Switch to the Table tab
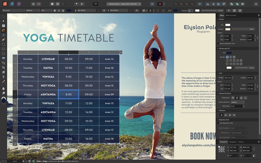This screenshot has height=163, width=261. pyautogui.click(x=222, y=15)
